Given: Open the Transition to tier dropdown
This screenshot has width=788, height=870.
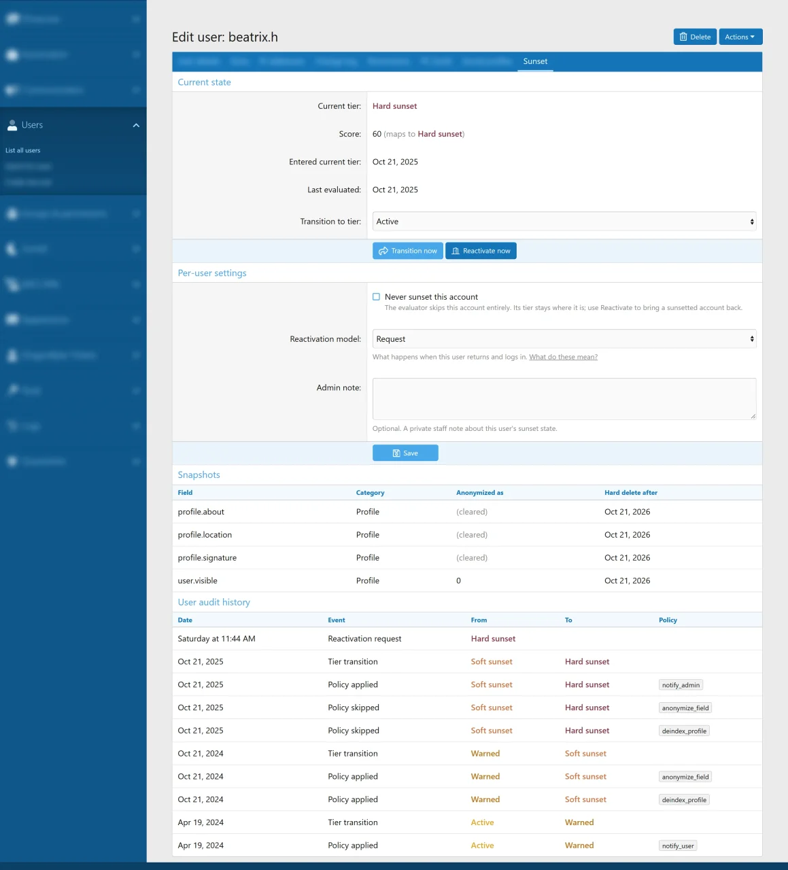Looking at the screenshot, I should [x=564, y=222].
